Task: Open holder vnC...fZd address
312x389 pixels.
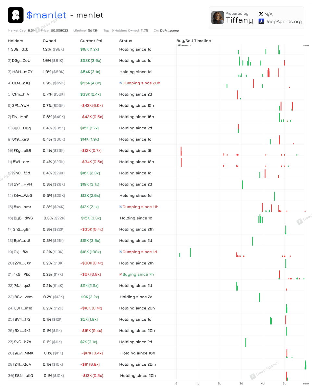Action: (22, 173)
